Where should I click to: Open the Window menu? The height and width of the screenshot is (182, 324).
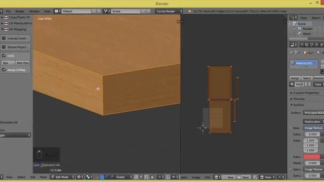pos(34,11)
